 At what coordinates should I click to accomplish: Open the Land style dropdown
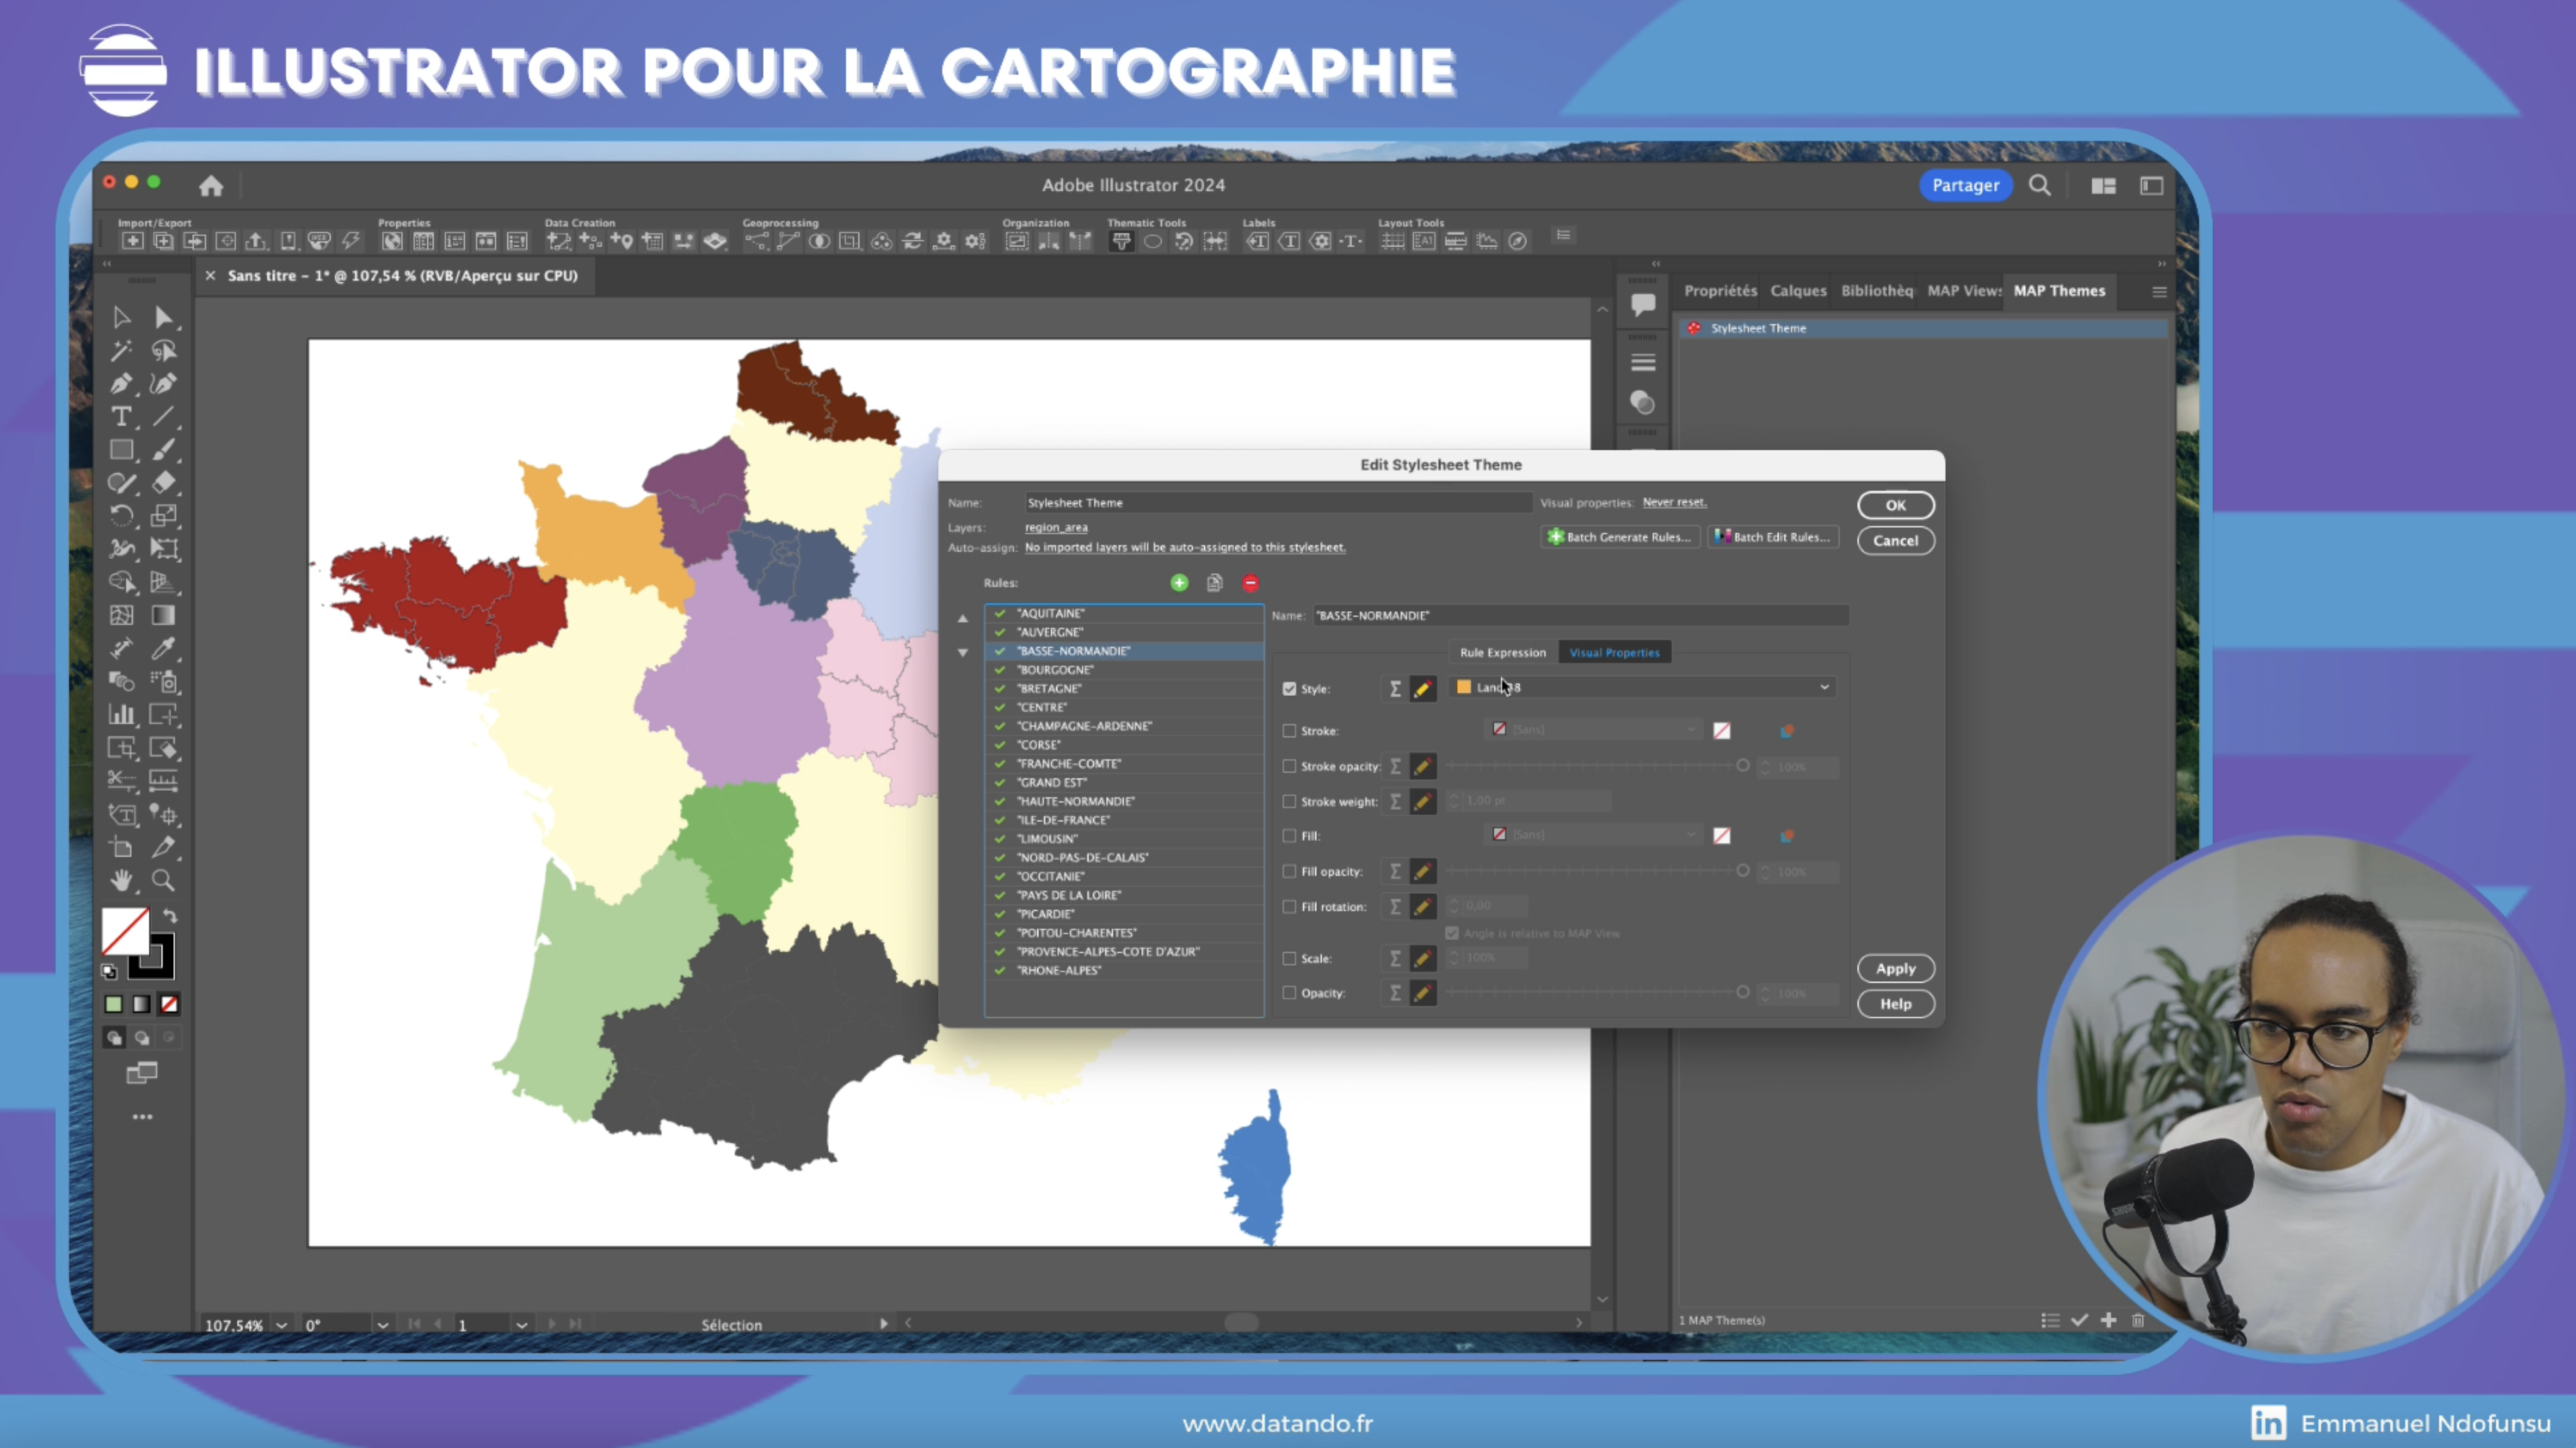(1823, 687)
